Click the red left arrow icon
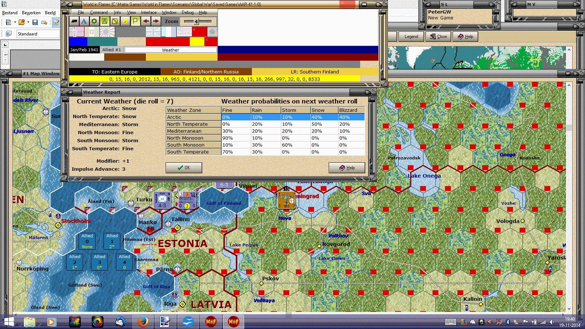This screenshot has height=329, width=585. point(146,21)
